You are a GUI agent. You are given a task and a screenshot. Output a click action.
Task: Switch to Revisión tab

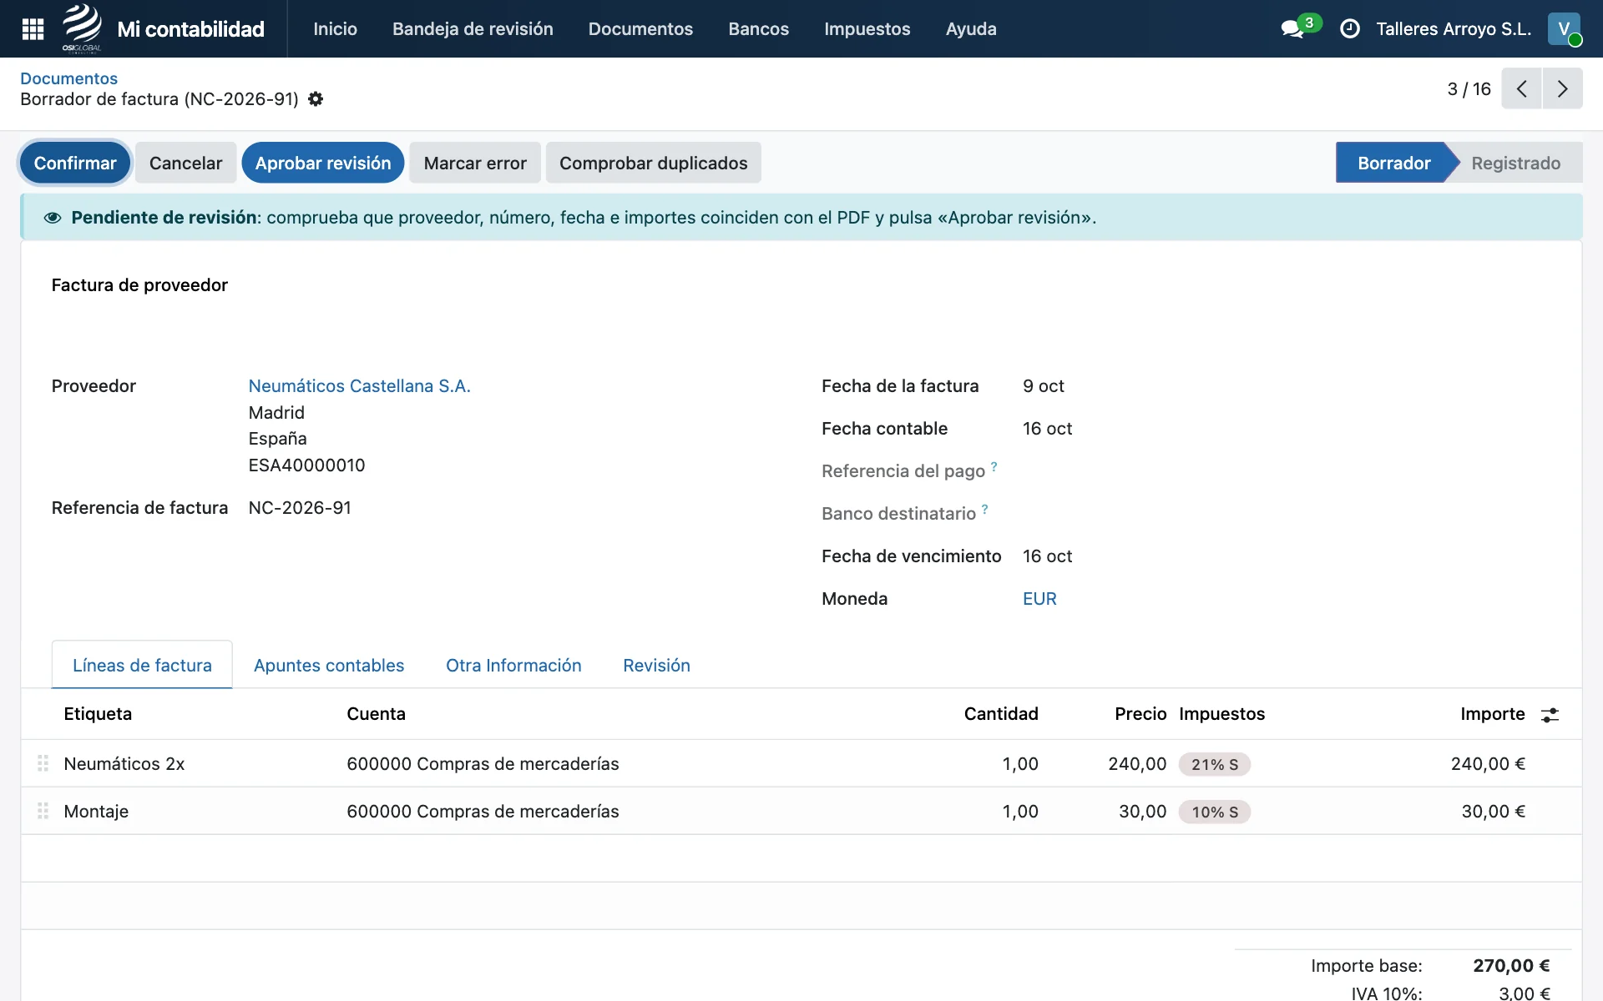pyautogui.click(x=656, y=665)
